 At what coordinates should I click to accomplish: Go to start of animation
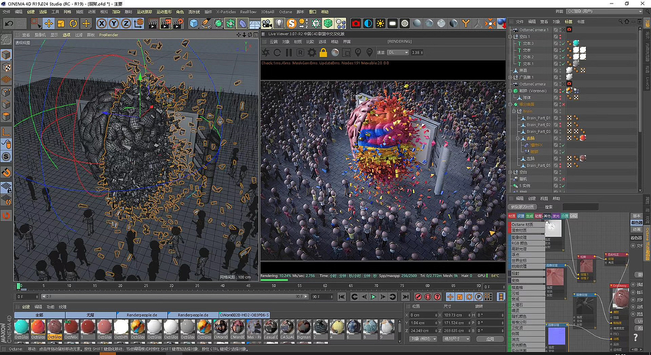(x=342, y=297)
